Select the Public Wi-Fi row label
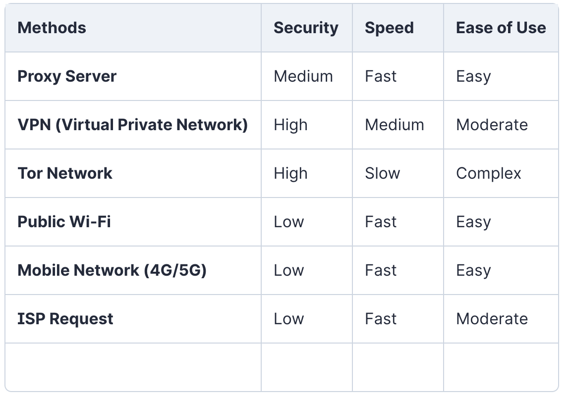Viewport: 569px width, 397px height. (x=64, y=222)
